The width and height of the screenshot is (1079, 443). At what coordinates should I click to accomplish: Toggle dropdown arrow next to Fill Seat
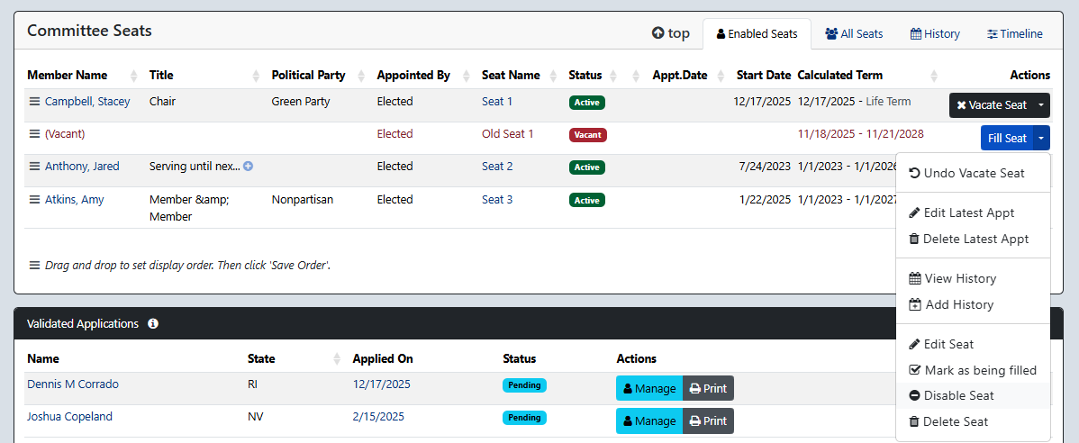1041,138
